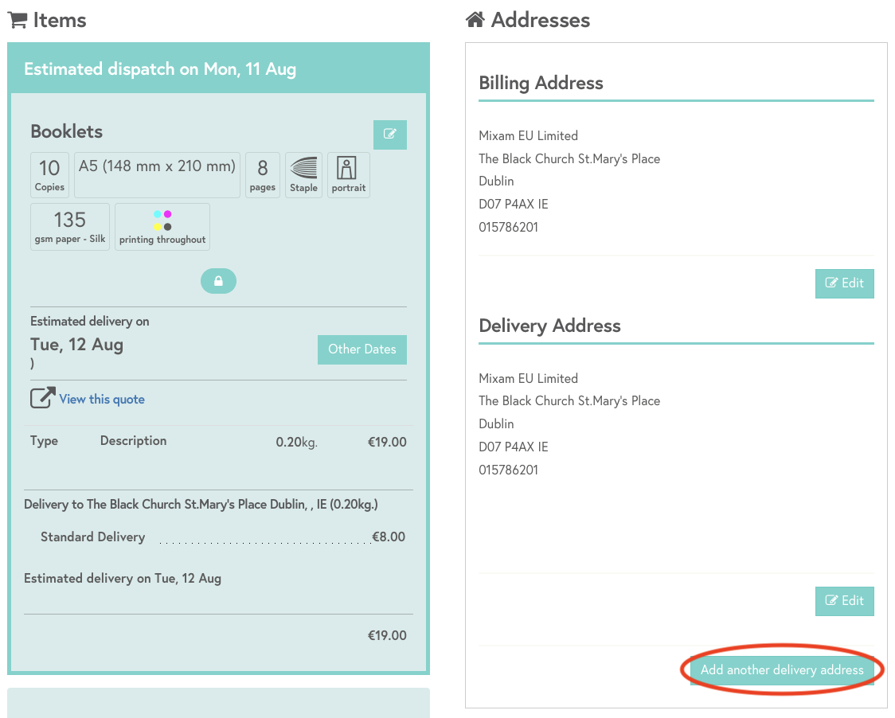Open Other Dates for delivery options
The width and height of the screenshot is (895, 718).
coord(362,349)
